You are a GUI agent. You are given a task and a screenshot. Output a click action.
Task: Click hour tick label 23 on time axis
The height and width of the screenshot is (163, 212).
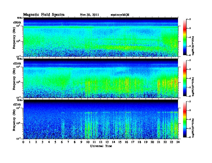[x=172, y=142]
